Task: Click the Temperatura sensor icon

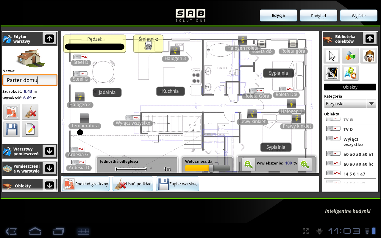Action: 85,118
